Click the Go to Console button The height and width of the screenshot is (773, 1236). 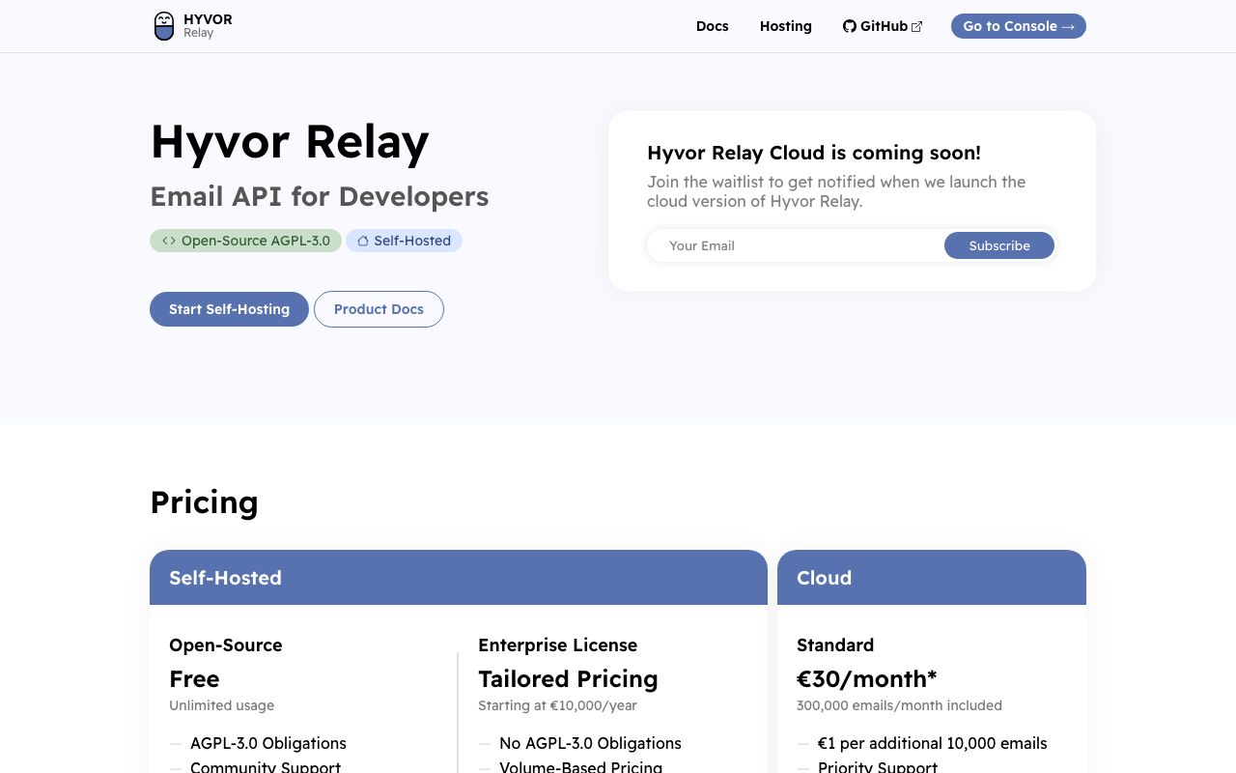pos(1019,26)
